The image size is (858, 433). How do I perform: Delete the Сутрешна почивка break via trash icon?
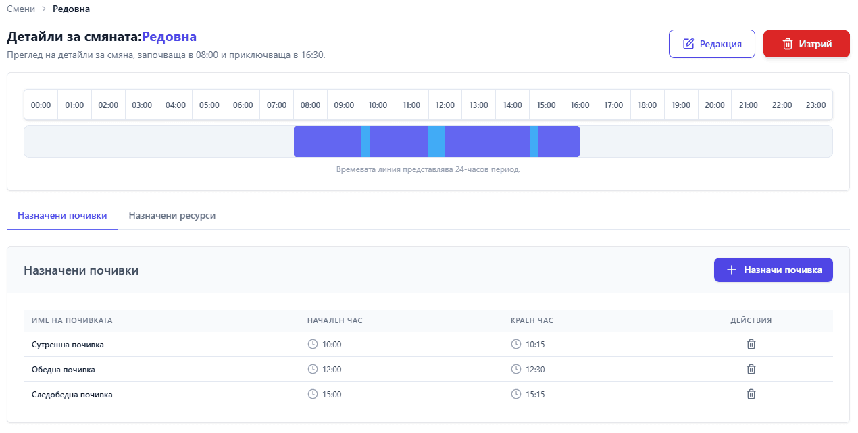pos(751,344)
